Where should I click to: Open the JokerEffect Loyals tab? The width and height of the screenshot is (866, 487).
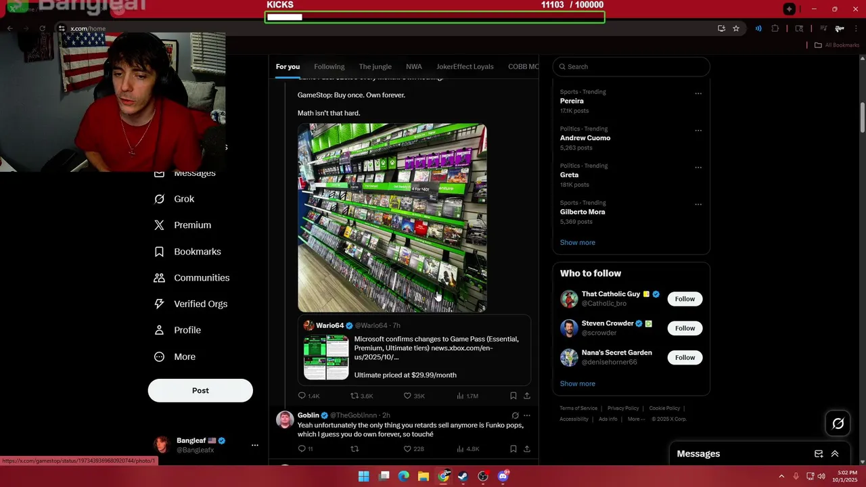click(465, 66)
